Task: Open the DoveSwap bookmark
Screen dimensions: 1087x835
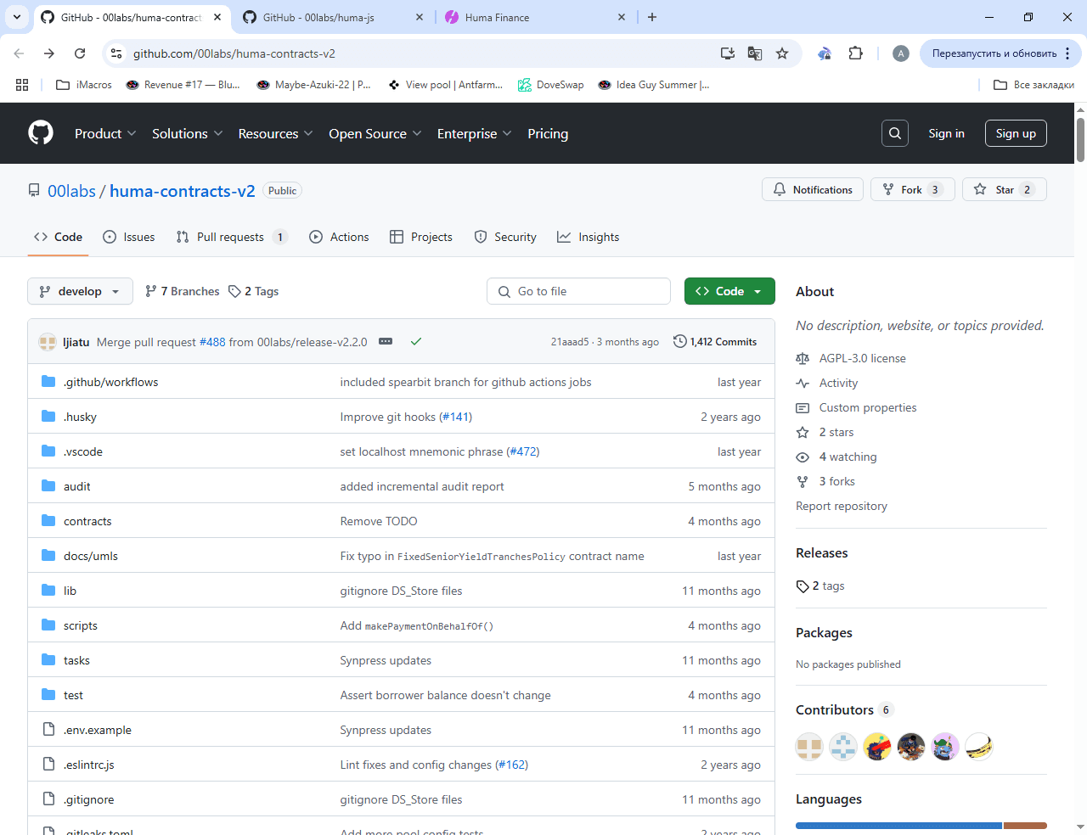Action: coord(550,85)
